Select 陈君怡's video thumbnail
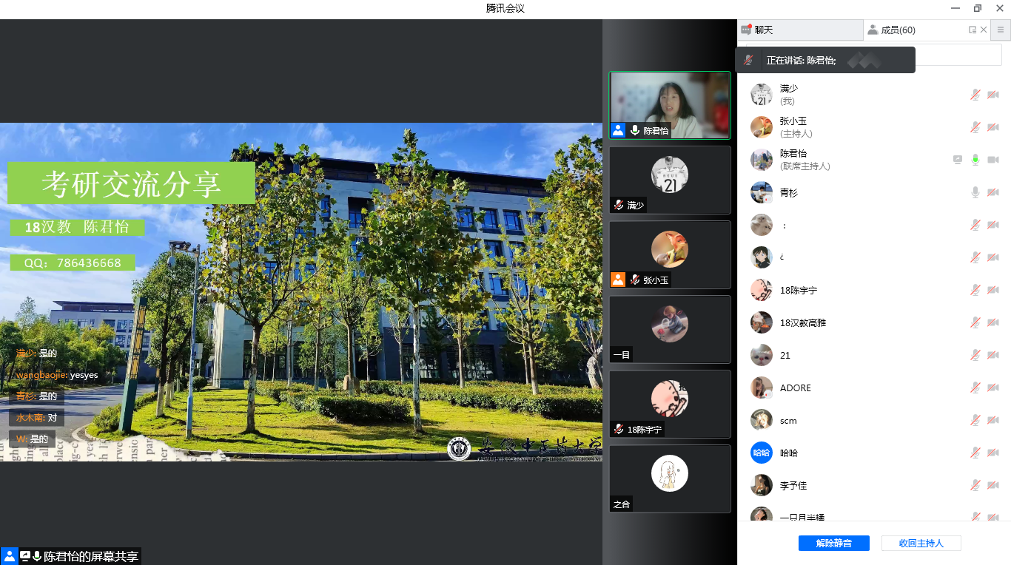Image resolution: width=1011 pixels, height=565 pixels. click(669, 105)
